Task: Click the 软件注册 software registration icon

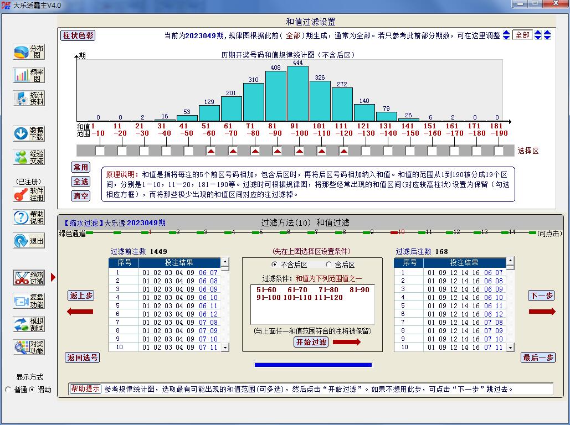Action: pyautogui.click(x=29, y=194)
